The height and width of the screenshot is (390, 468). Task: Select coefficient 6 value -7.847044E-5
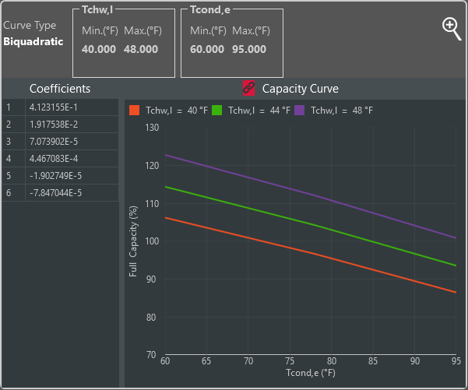55,193
